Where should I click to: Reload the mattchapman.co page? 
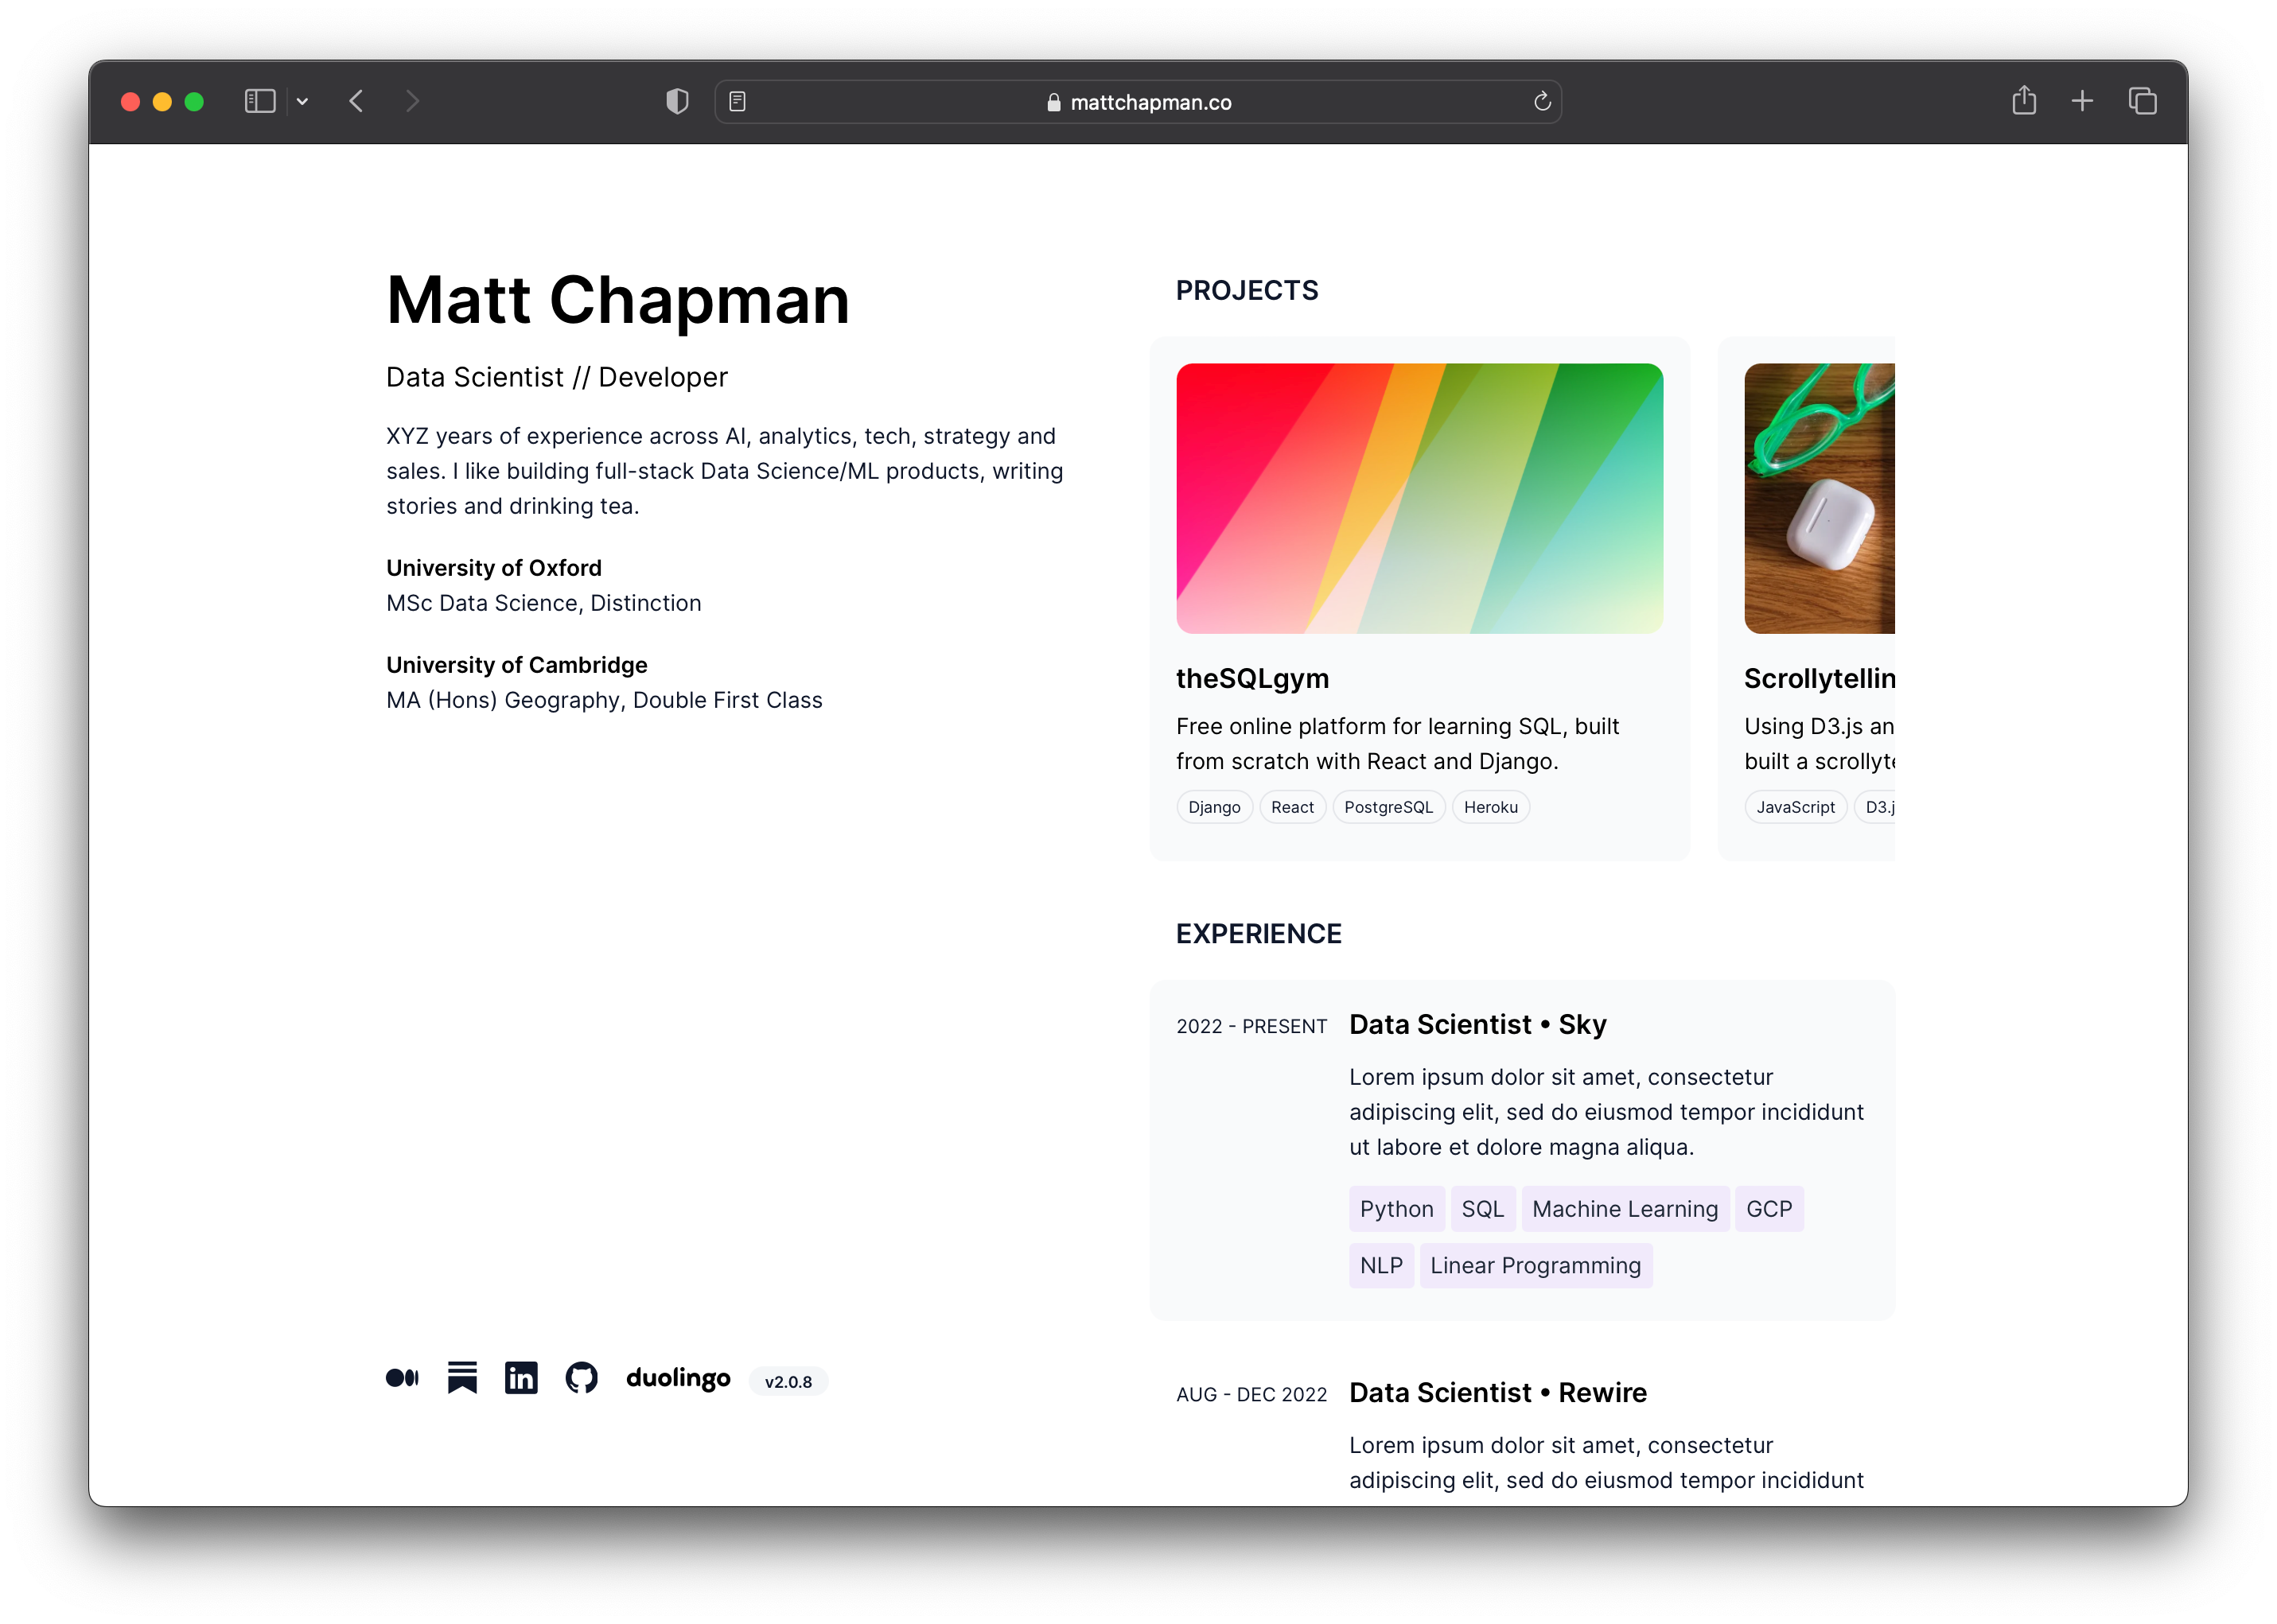(x=1542, y=101)
